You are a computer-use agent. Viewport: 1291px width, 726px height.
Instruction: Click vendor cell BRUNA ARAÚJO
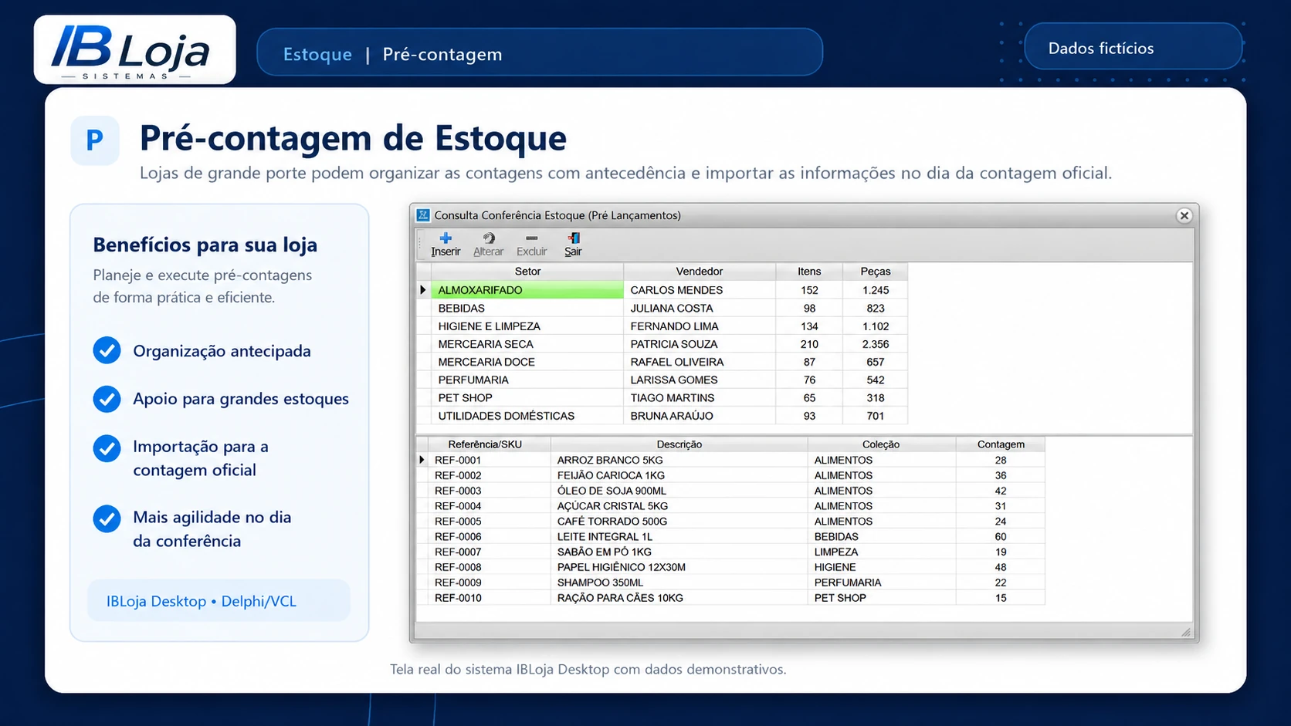(699, 416)
